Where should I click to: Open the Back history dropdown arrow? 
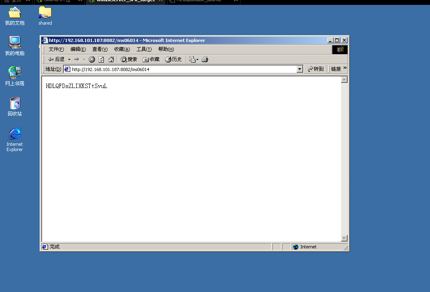(x=69, y=59)
